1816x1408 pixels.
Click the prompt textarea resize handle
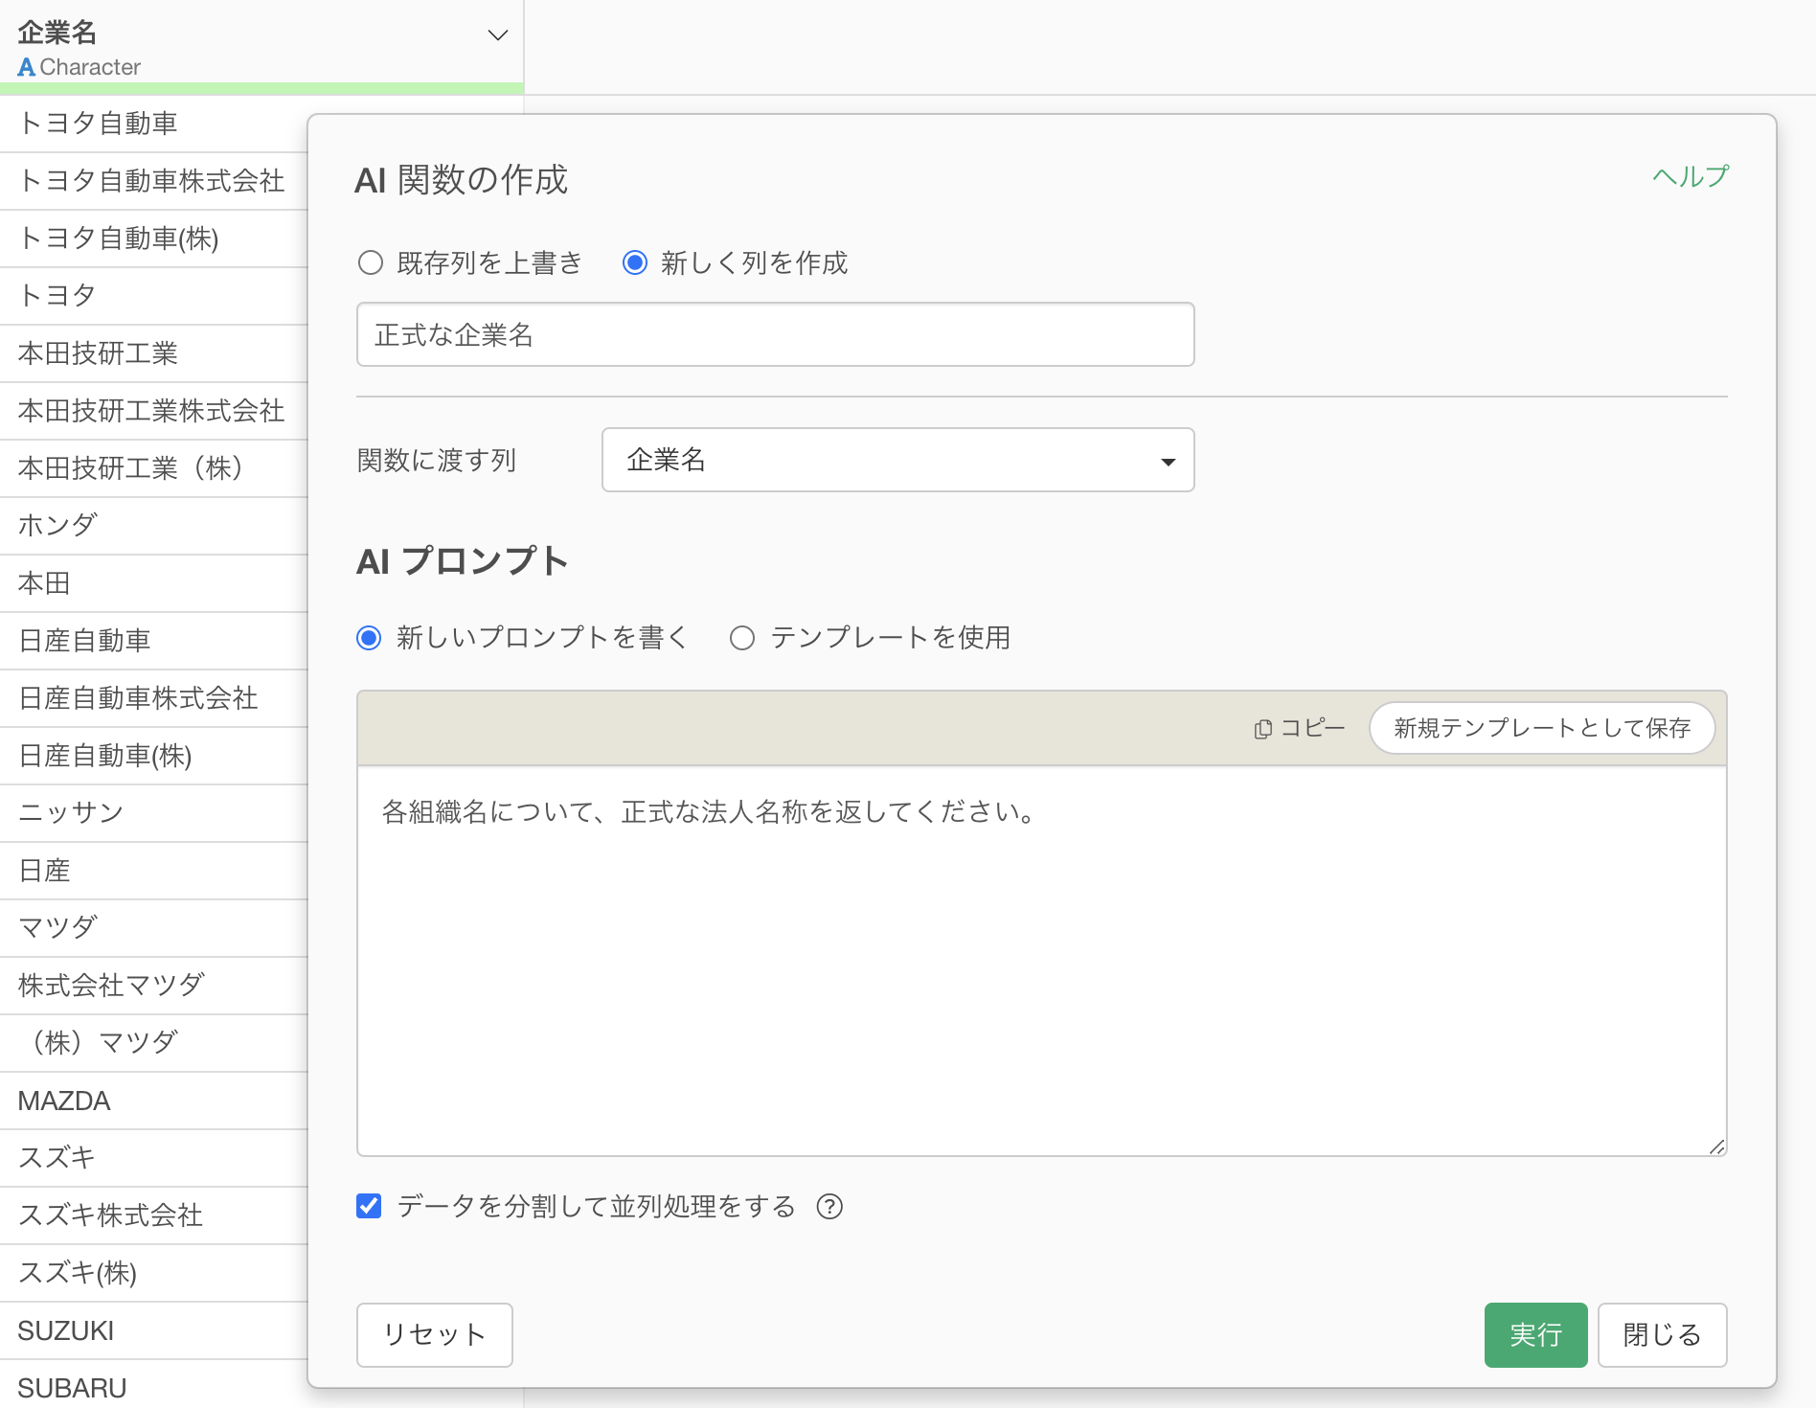tap(1716, 1147)
